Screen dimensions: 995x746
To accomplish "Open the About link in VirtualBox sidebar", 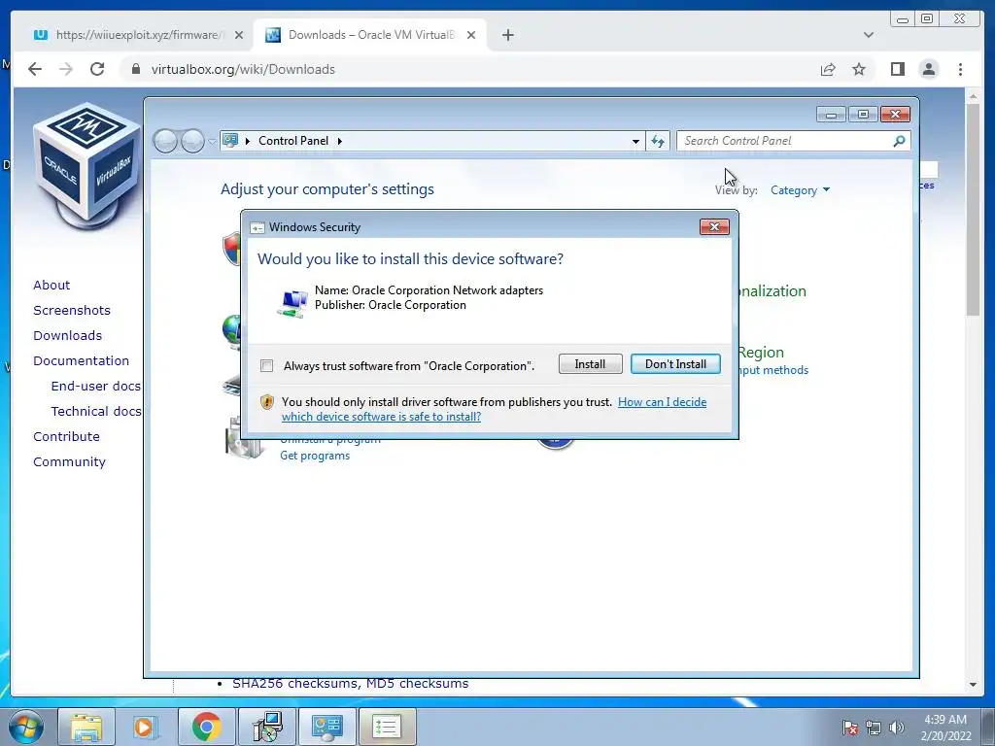I will [51, 285].
